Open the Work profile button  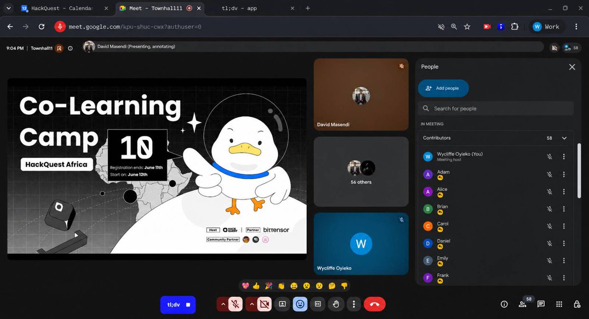[546, 27]
